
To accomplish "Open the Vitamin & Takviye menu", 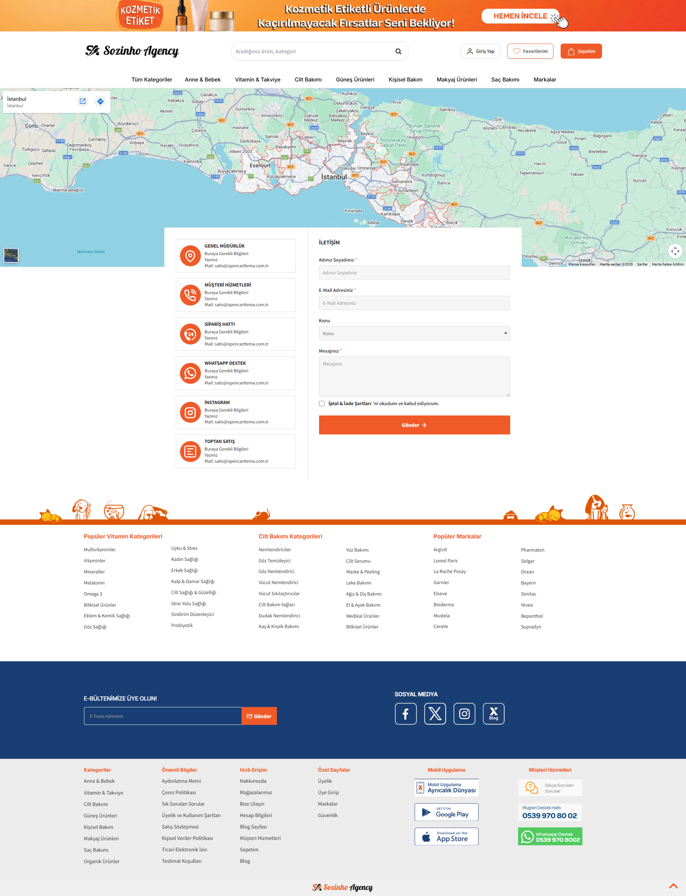I will pyautogui.click(x=258, y=80).
